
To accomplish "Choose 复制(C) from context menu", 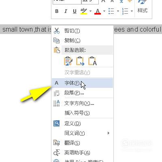I will point(82,40).
